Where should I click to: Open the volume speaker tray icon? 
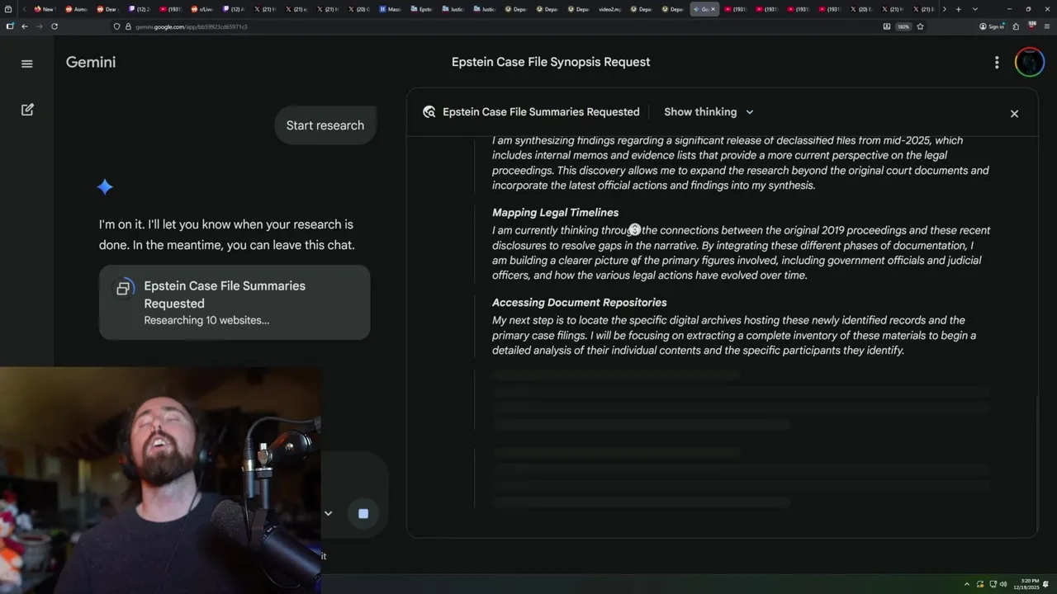click(x=1003, y=584)
